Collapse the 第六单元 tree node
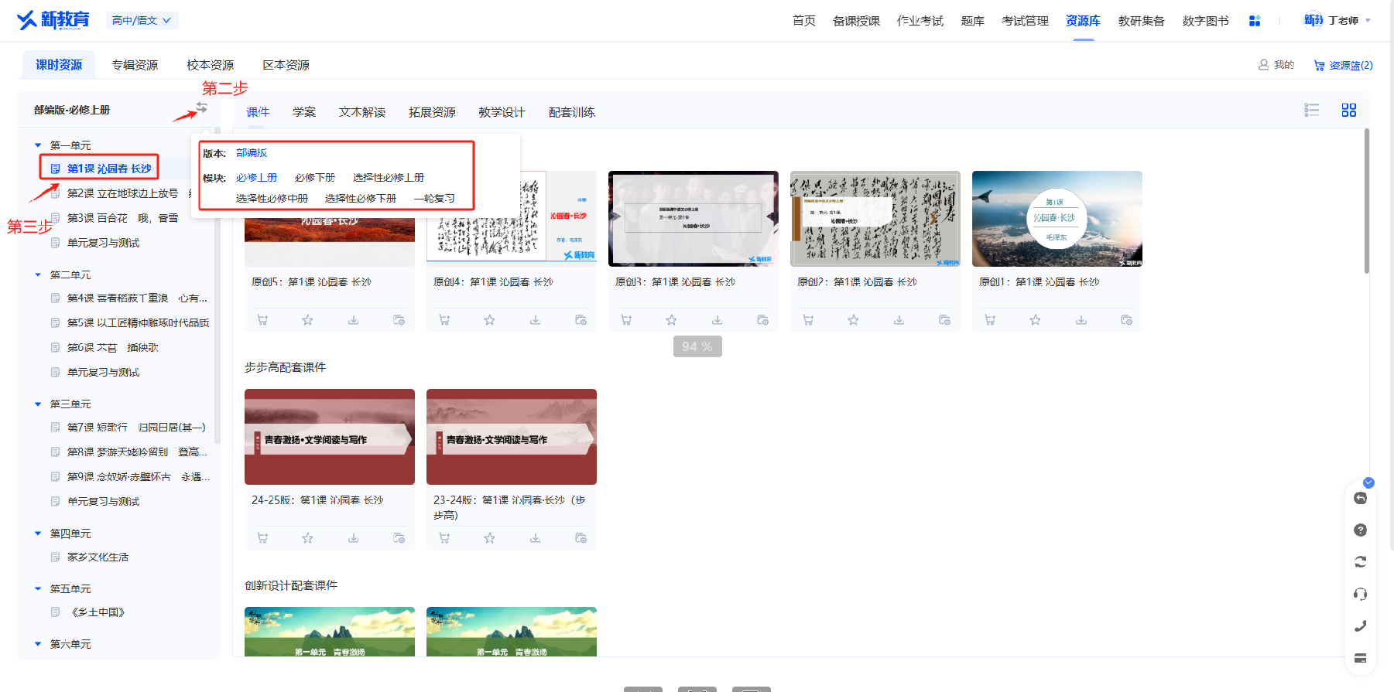 click(x=38, y=644)
